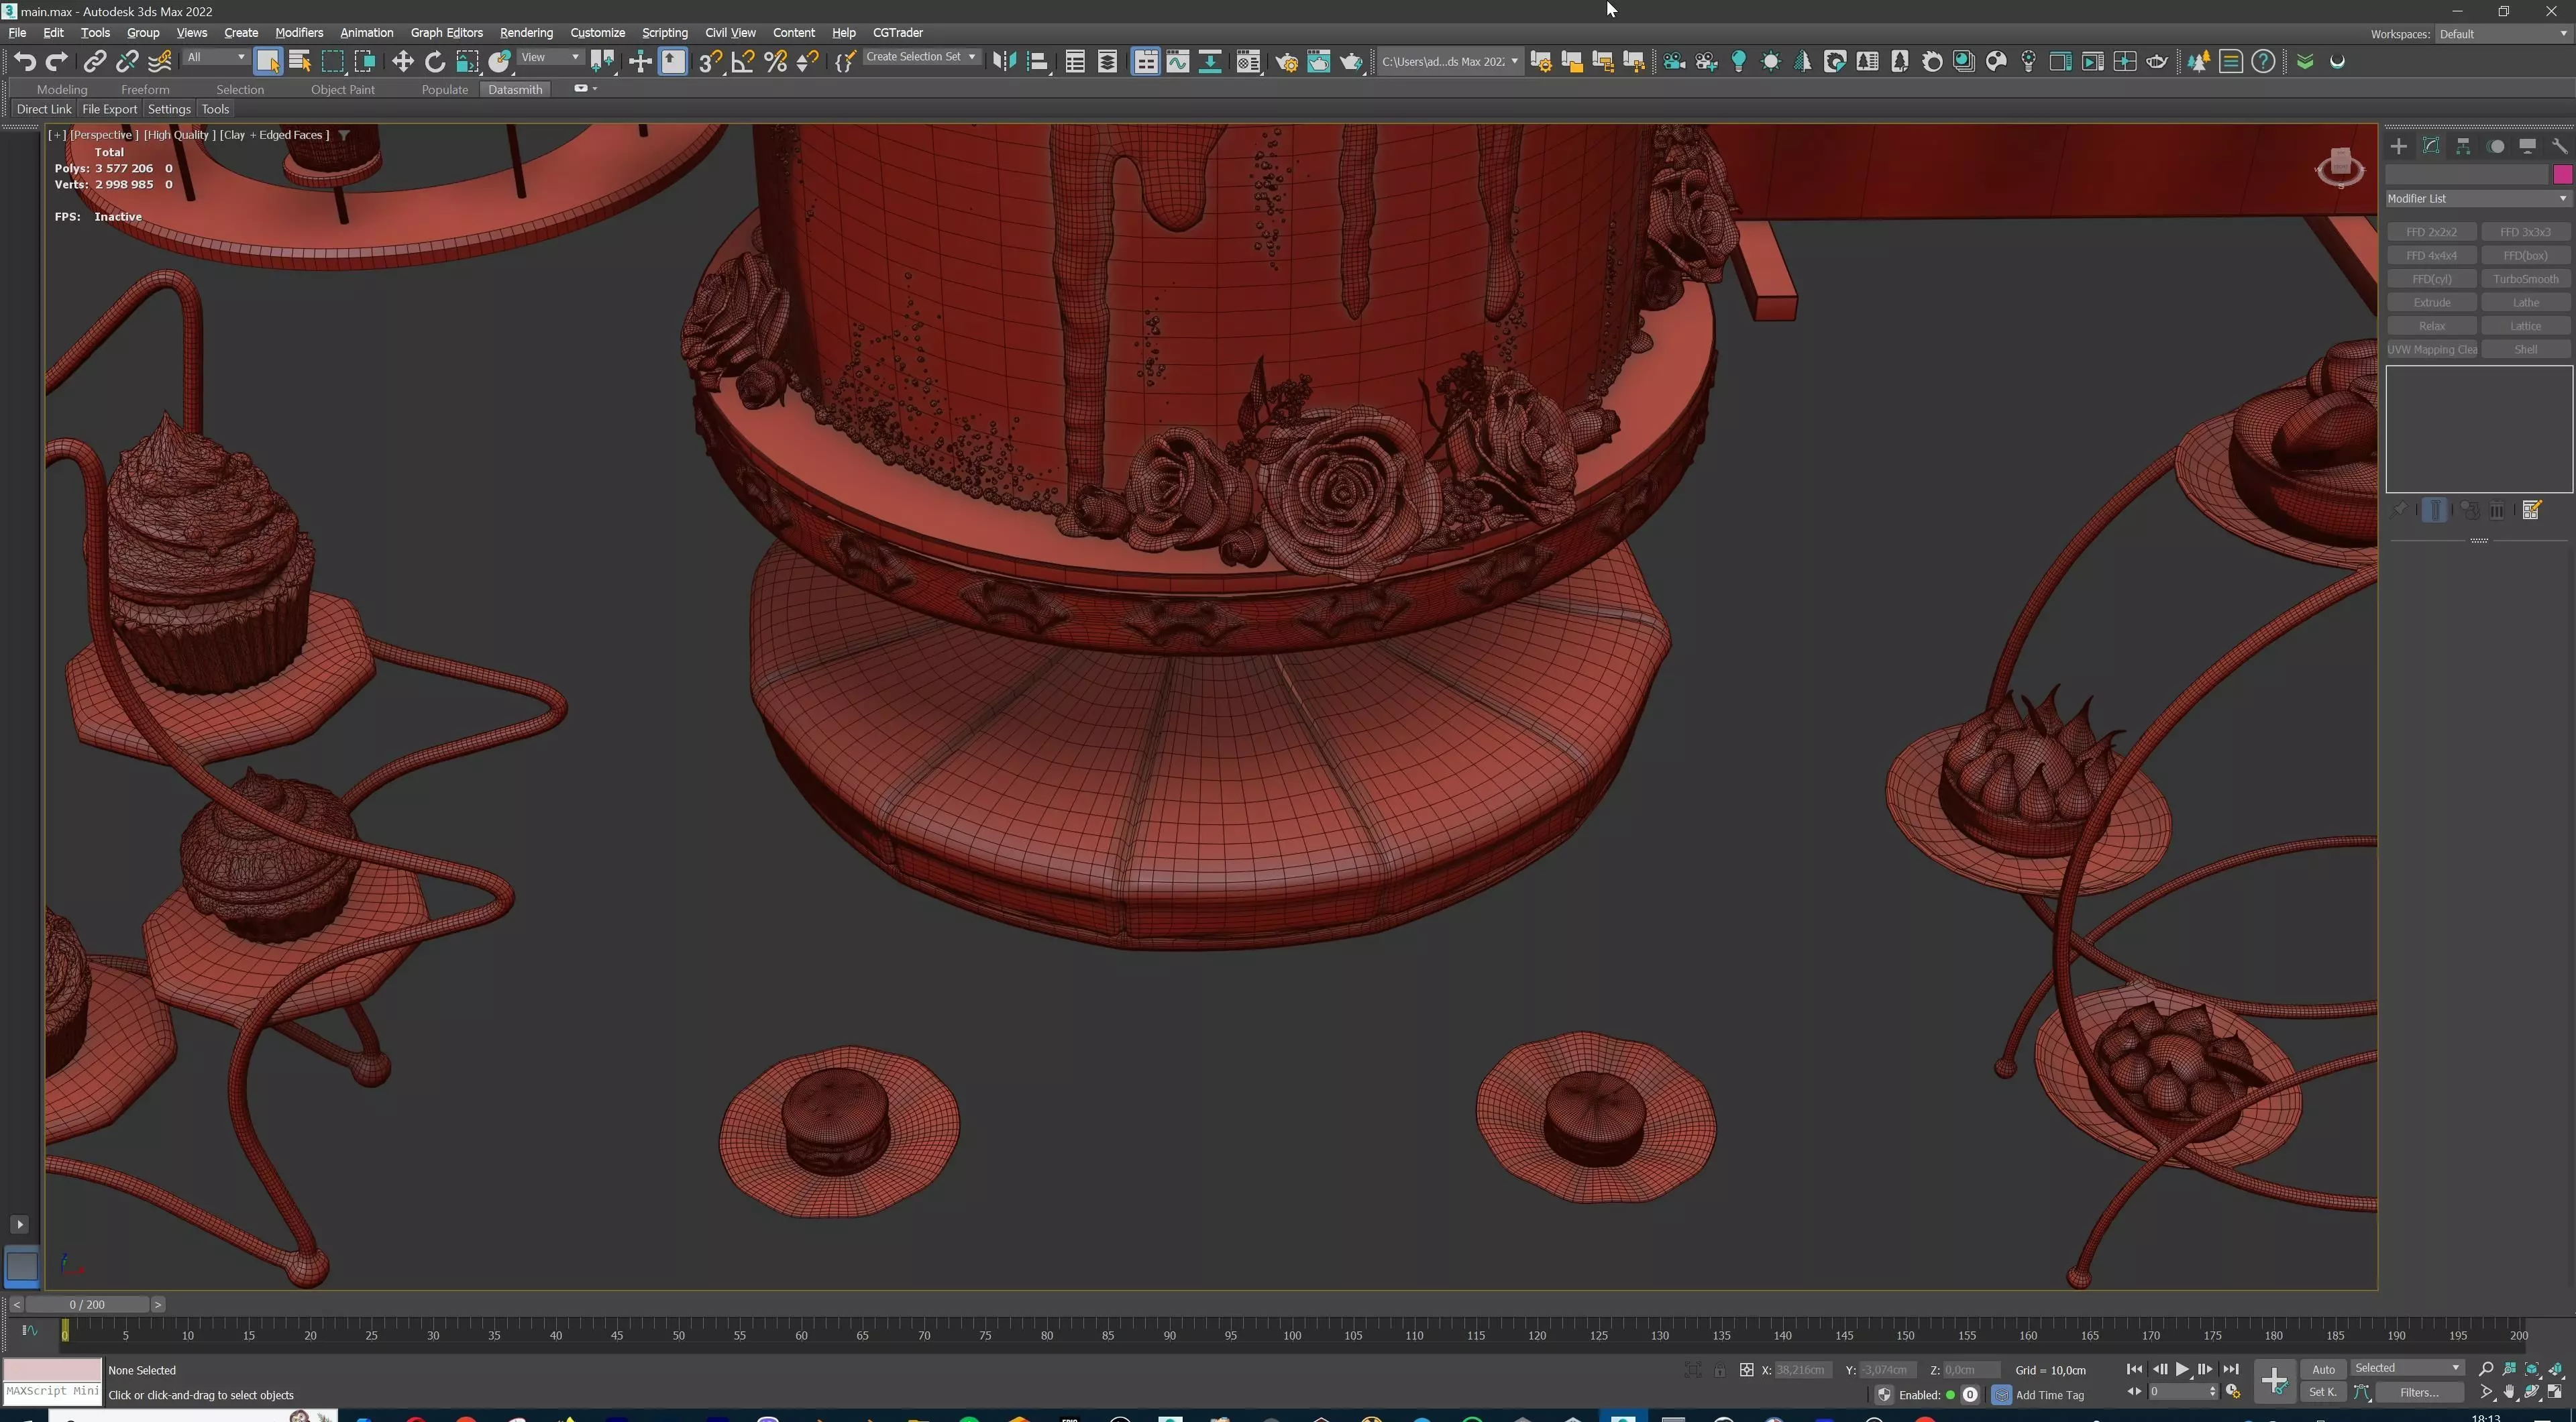This screenshot has width=2576, height=1422.
Task: Click the Select and Rotate tool
Action: [x=435, y=62]
